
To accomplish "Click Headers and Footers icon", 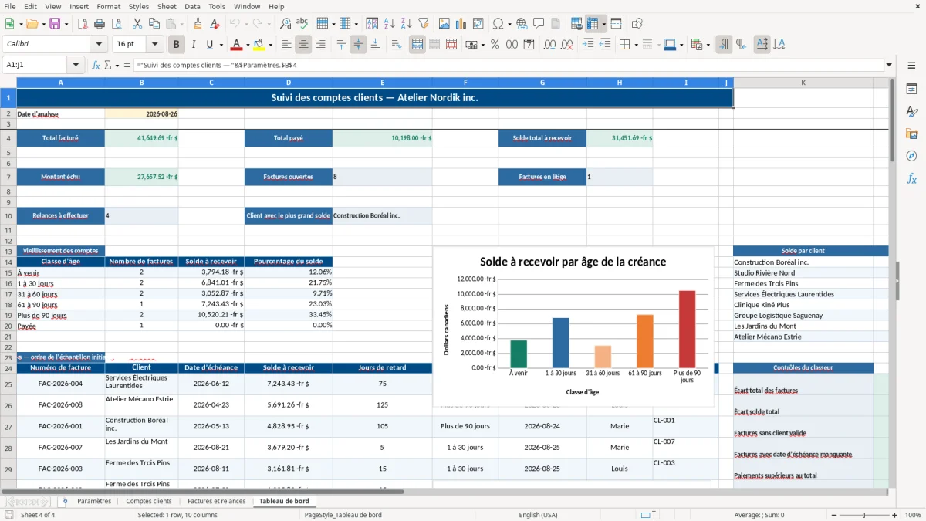I will 556,24.
